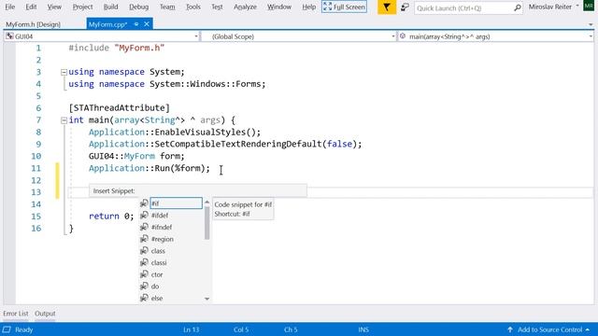
Task: Open the Project menu
Action: click(82, 7)
